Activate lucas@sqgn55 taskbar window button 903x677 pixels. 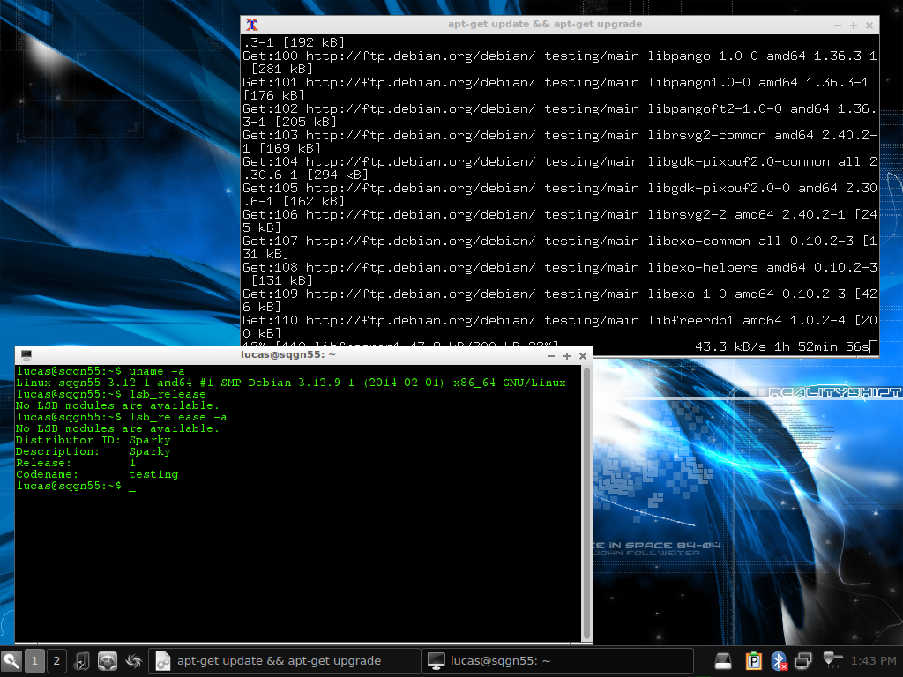click(x=557, y=661)
